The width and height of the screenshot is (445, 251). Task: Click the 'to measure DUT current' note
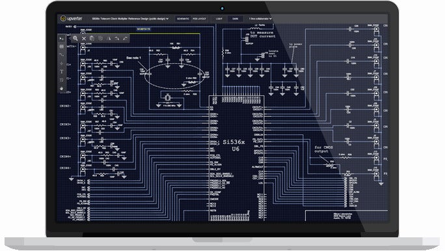pos(263,35)
